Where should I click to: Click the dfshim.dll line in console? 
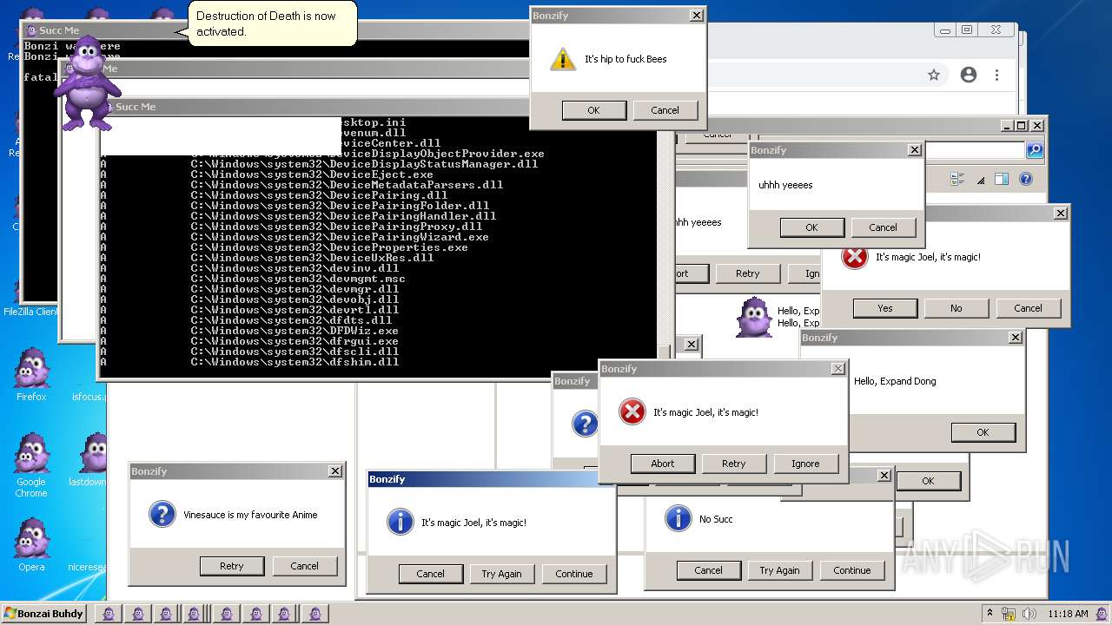point(295,362)
